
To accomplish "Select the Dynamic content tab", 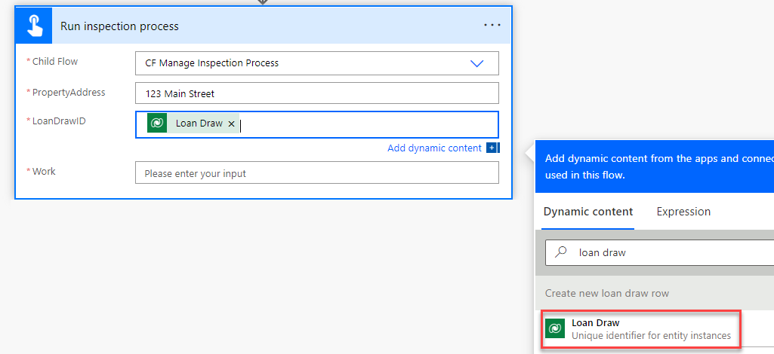I will pyautogui.click(x=587, y=212).
